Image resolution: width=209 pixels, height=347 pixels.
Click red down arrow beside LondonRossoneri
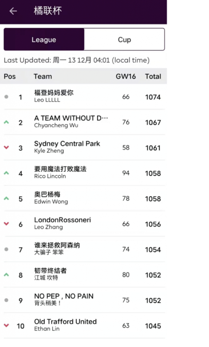(6, 224)
